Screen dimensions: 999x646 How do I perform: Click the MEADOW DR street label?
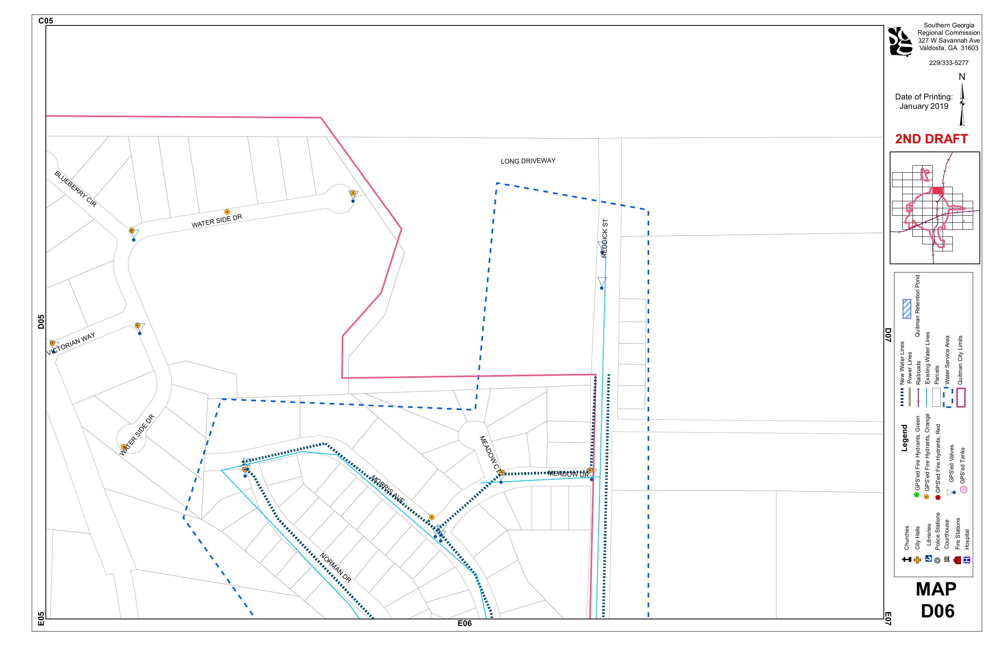[x=568, y=474]
